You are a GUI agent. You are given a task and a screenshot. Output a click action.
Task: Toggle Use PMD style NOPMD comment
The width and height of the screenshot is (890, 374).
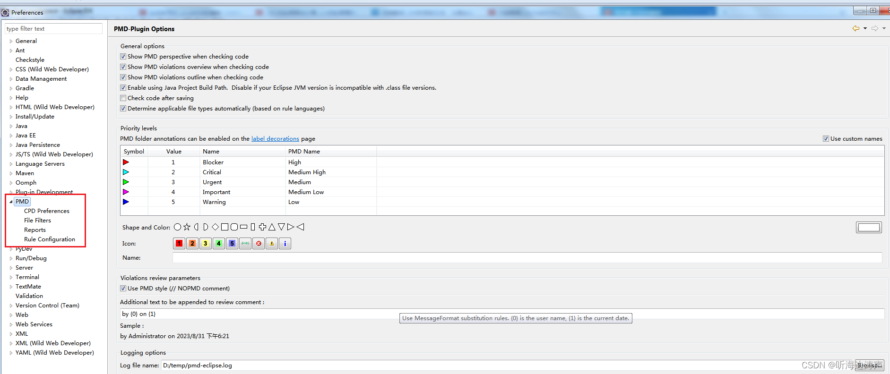123,288
